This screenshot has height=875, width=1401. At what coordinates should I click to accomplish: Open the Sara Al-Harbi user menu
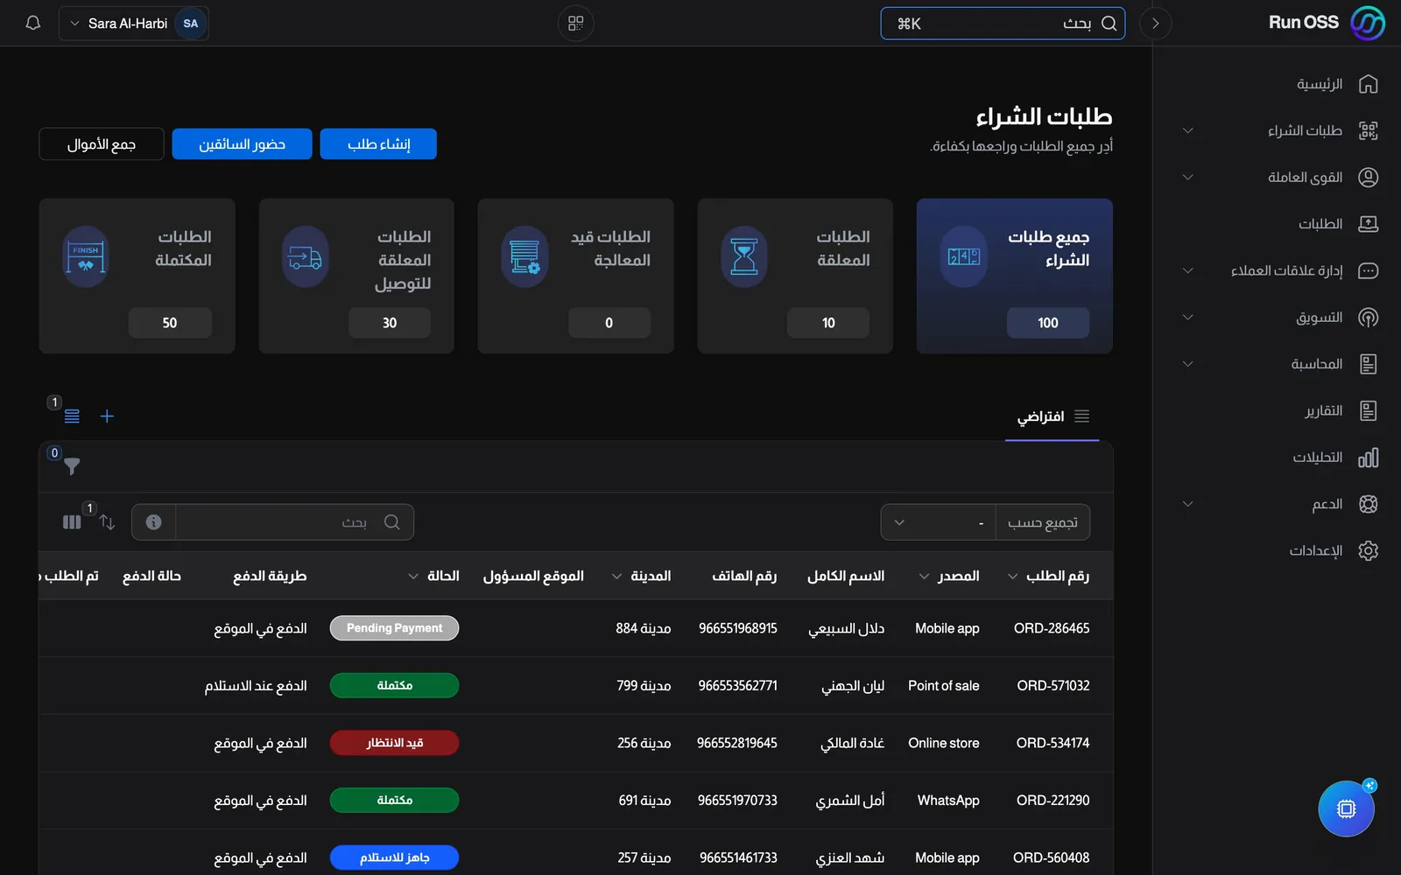134,24
